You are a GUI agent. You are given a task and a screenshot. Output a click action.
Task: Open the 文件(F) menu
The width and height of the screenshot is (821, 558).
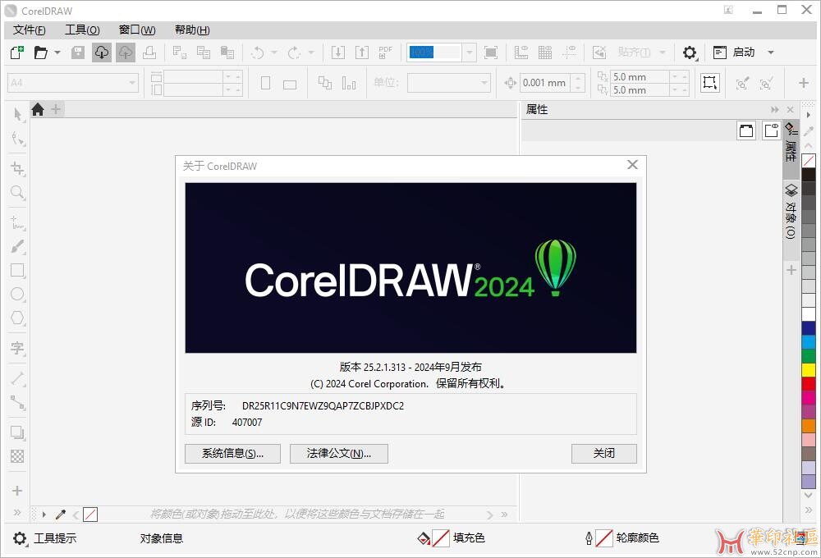[30, 30]
